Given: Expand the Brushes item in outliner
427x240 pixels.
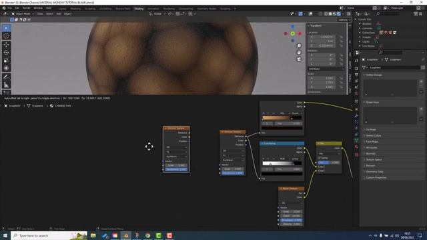Looking at the screenshot, I should click(x=360, y=24).
